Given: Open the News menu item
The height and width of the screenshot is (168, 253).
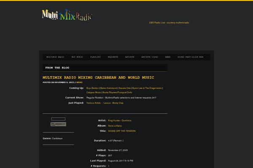Looking at the screenshot, I should click(x=168, y=57).
